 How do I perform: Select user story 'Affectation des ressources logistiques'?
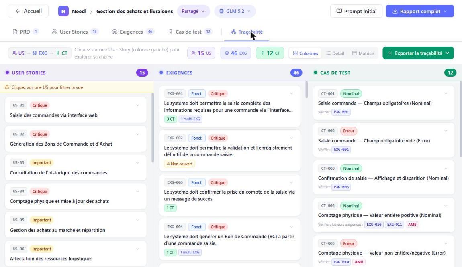(76, 253)
